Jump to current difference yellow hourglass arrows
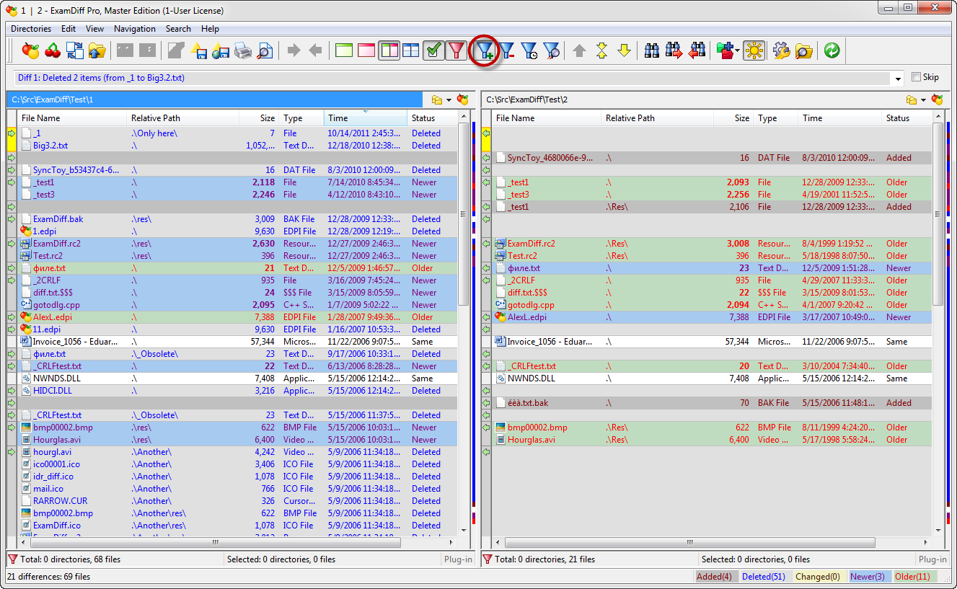957x589 pixels. click(601, 50)
